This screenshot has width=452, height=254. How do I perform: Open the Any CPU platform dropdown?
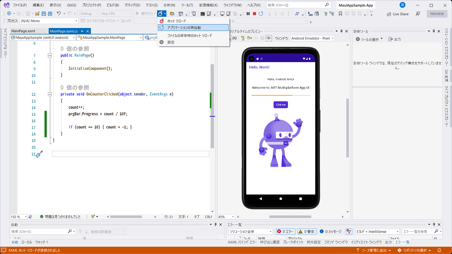(x=117, y=14)
